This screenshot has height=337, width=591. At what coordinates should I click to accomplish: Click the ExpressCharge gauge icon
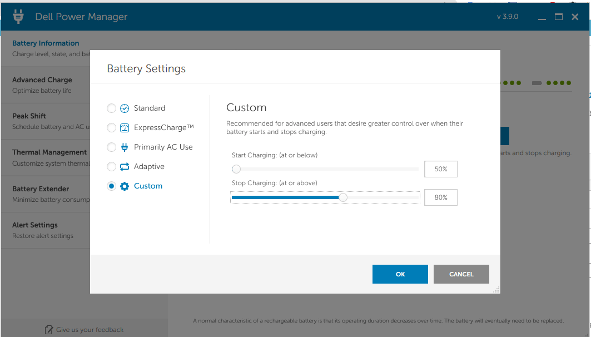125,128
